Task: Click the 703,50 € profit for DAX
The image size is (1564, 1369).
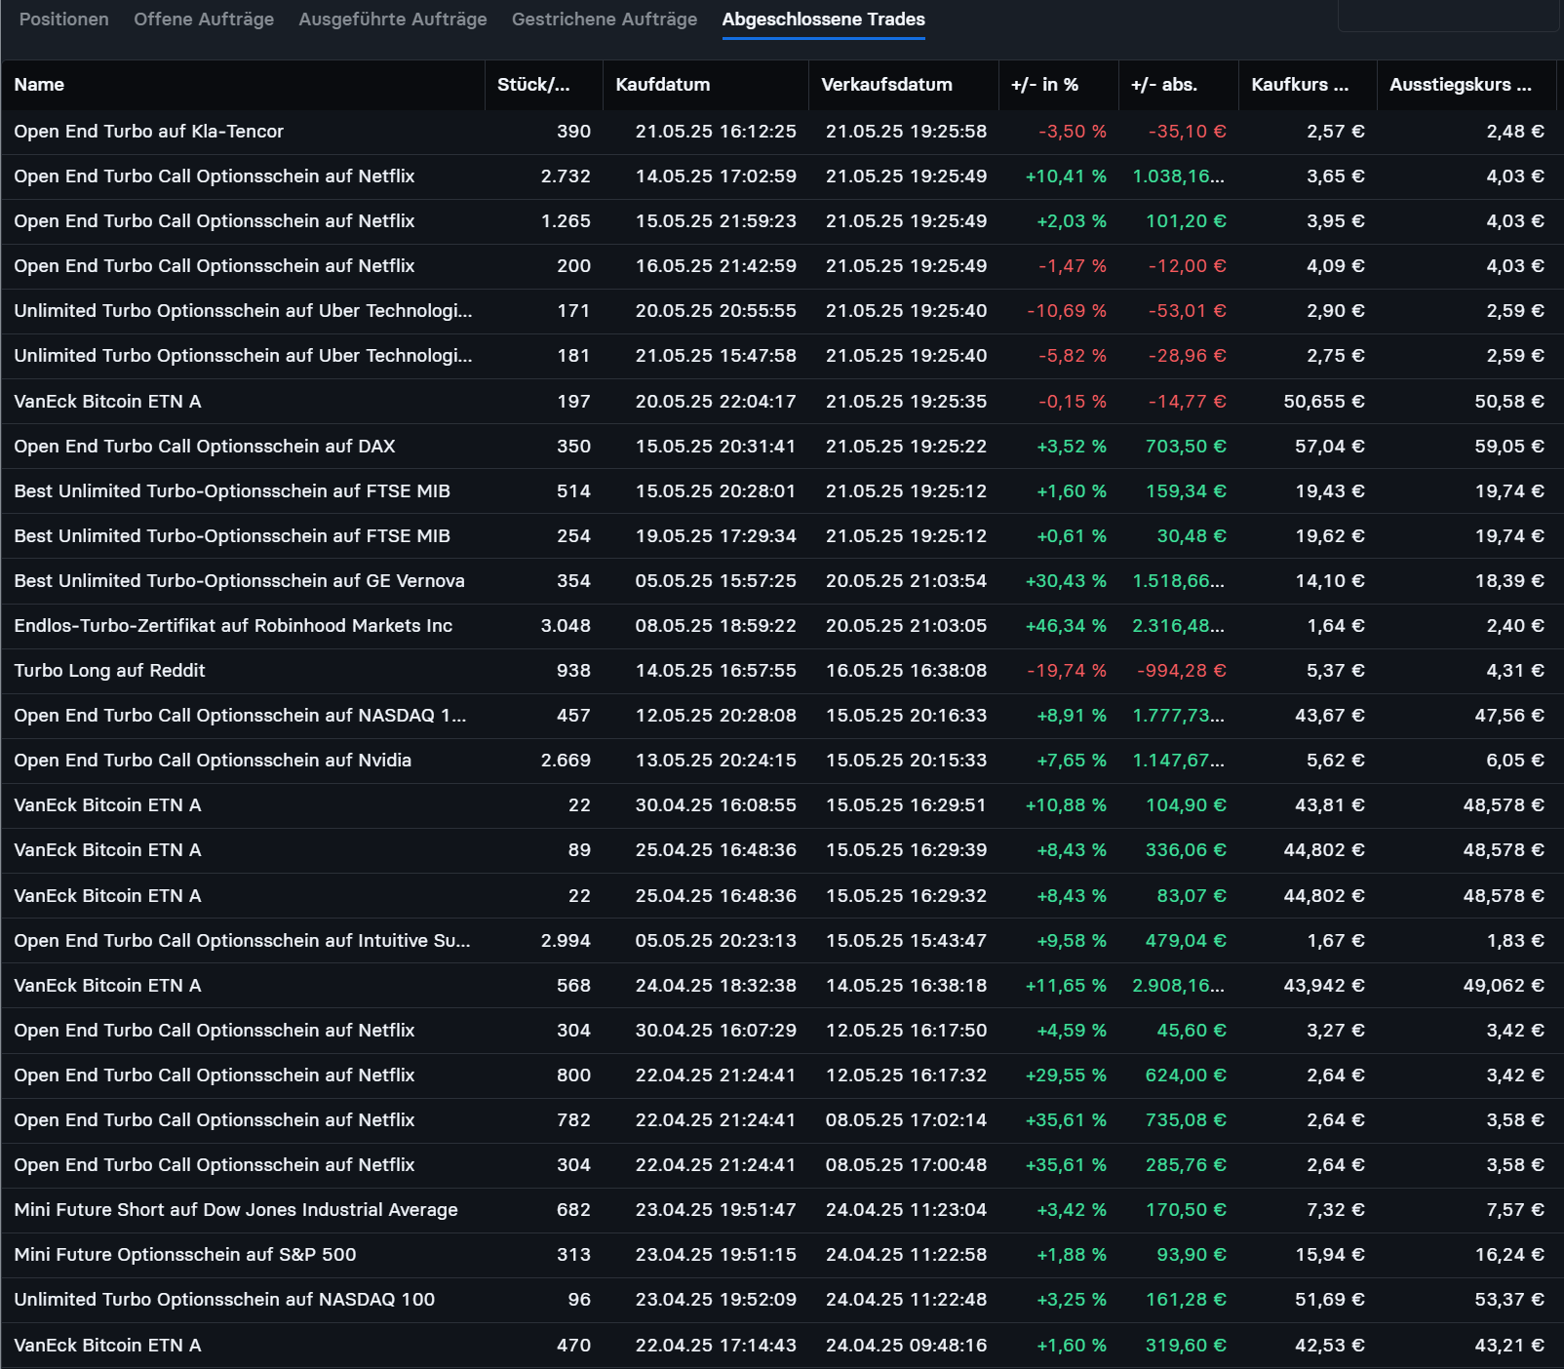Action: pos(1186,446)
